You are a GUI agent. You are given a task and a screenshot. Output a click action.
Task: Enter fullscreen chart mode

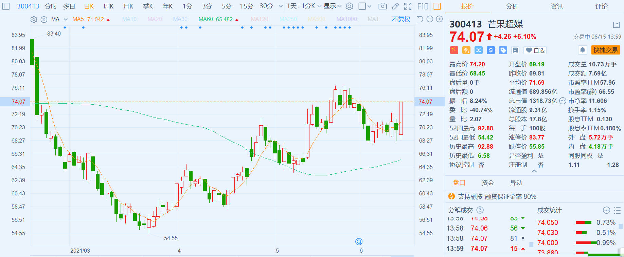(408, 6)
